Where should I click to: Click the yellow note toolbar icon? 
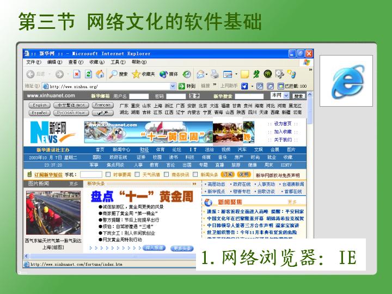[245, 74]
